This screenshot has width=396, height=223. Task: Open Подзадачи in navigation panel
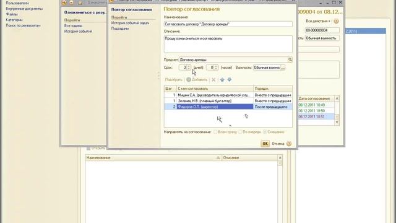120,28
